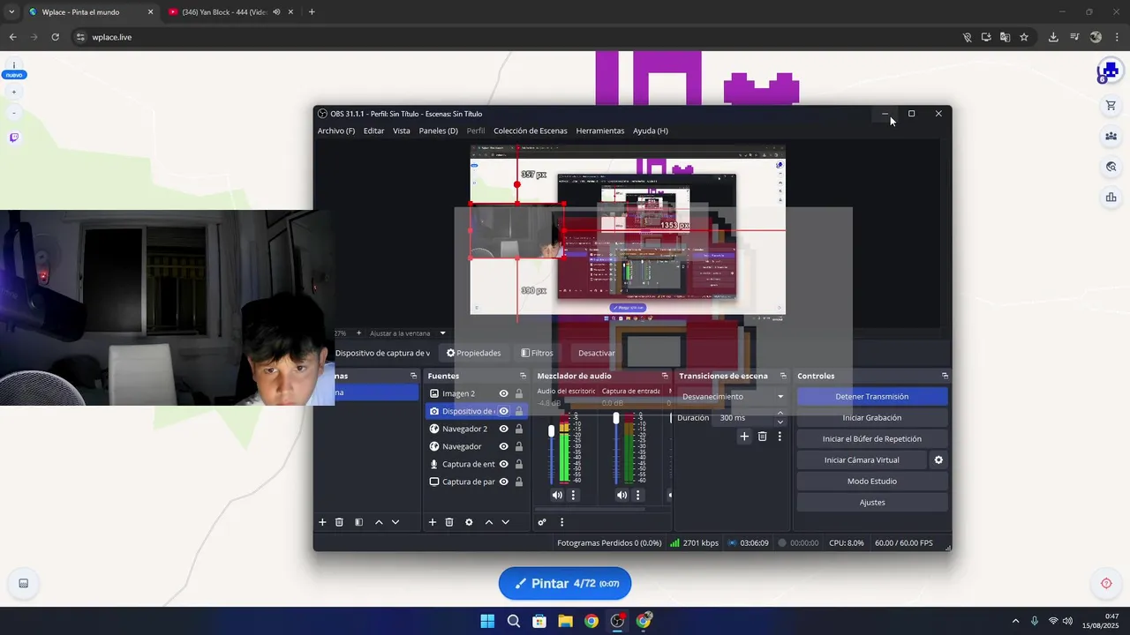Image resolution: width=1130 pixels, height=635 pixels.
Task: Hide the Navegador source with eye icon
Action: tap(503, 446)
